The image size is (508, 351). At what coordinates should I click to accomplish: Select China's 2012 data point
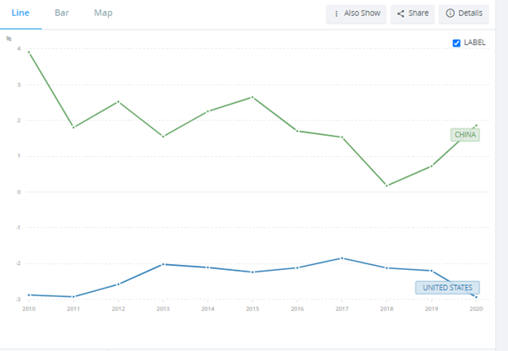click(x=118, y=102)
